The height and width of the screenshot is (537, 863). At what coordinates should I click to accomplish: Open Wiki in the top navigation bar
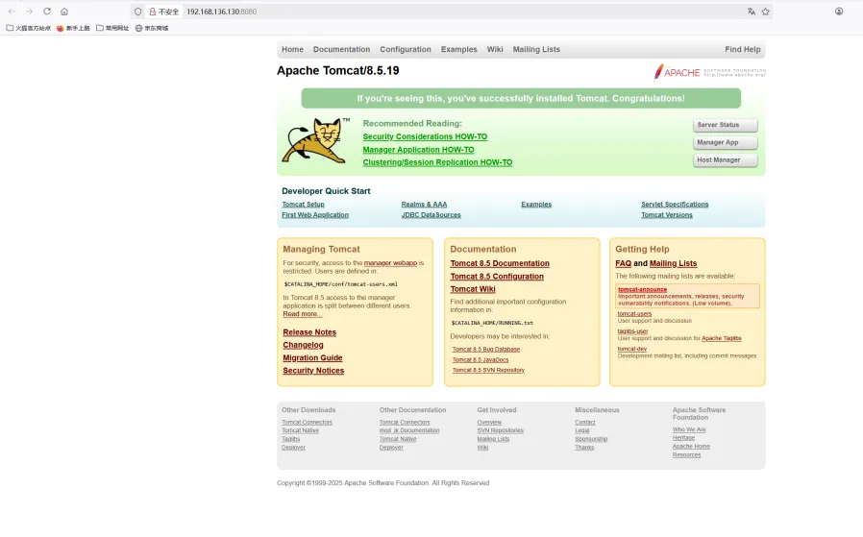coord(494,50)
